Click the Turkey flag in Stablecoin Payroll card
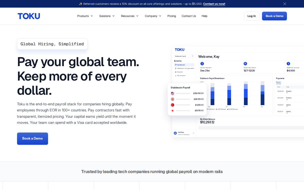This screenshot has width=304, height=190. click(x=173, y=105)
